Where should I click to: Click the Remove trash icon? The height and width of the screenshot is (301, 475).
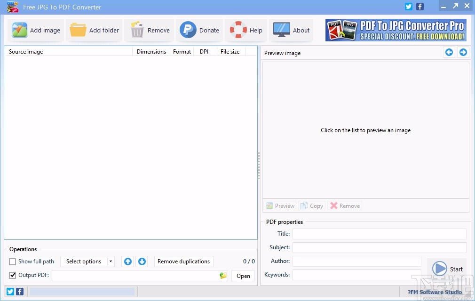(137, 30)
